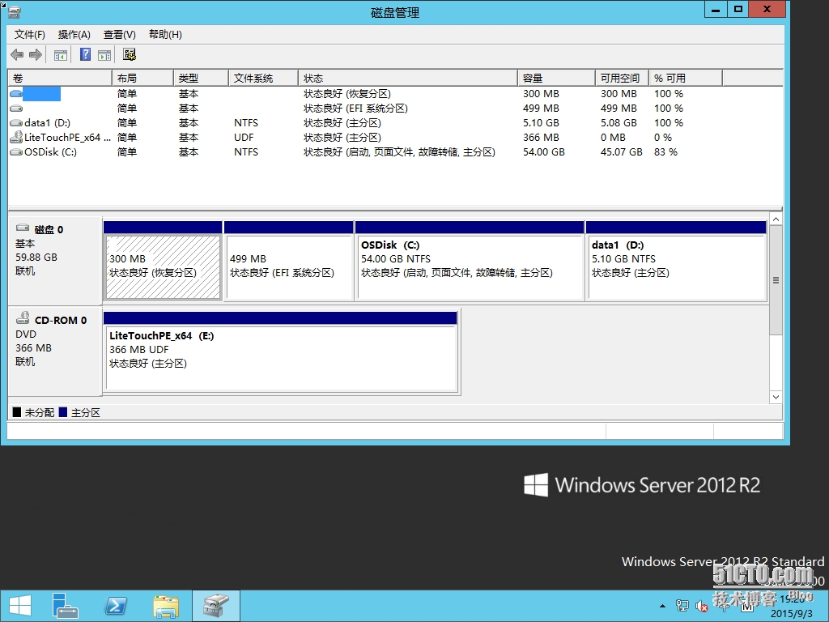Sort by the 布局 column header
This screenshot has width=829, height=622.
[x=142, y=79]
